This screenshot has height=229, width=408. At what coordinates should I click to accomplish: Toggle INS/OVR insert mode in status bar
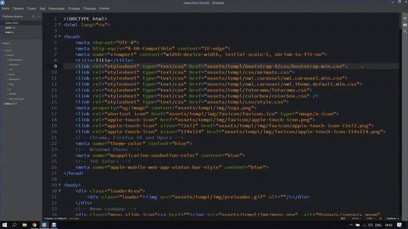[343, 218]
